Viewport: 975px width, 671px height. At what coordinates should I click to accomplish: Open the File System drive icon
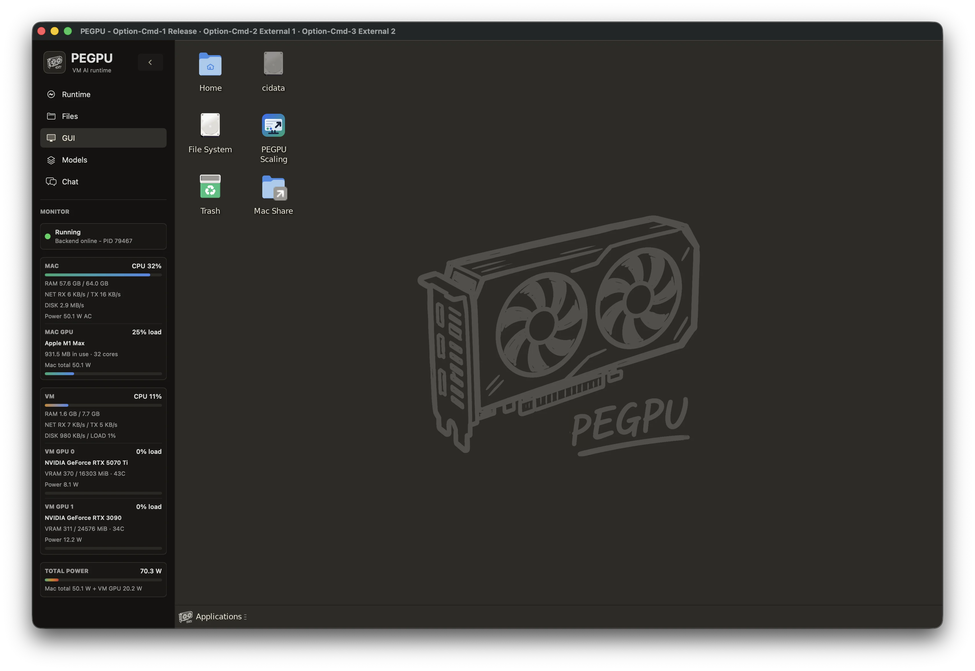[x=210, y=125]
